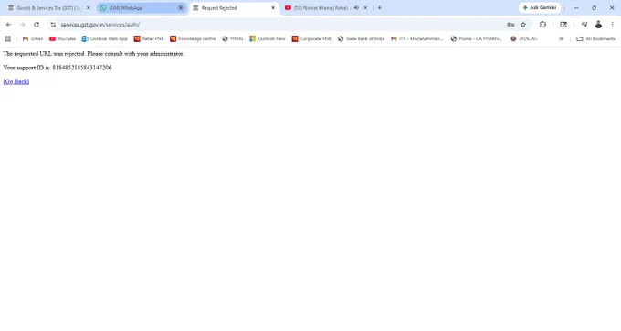The image size is (621, 331).
Task: Open the media controls icon
Action: pos(584,25)
